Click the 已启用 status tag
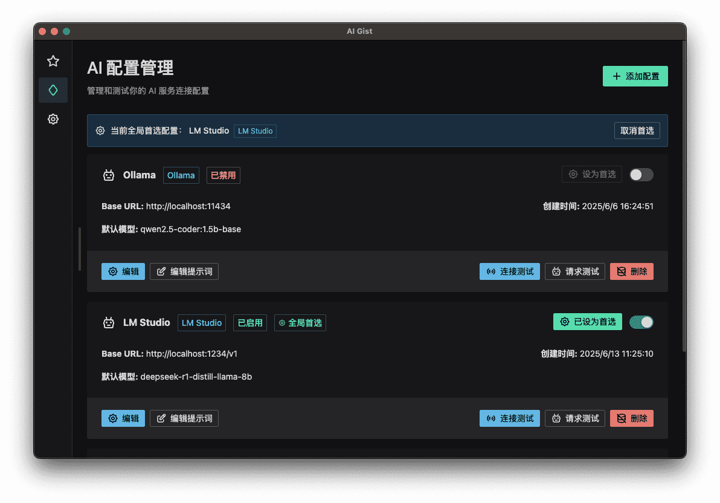Image resolution: width=720 pixels, height=503 pixels. click(250, 323)
